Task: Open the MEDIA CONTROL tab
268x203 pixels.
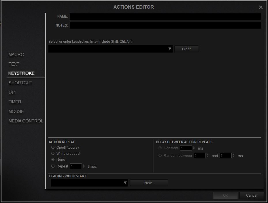Action: [x=26, y=121]
